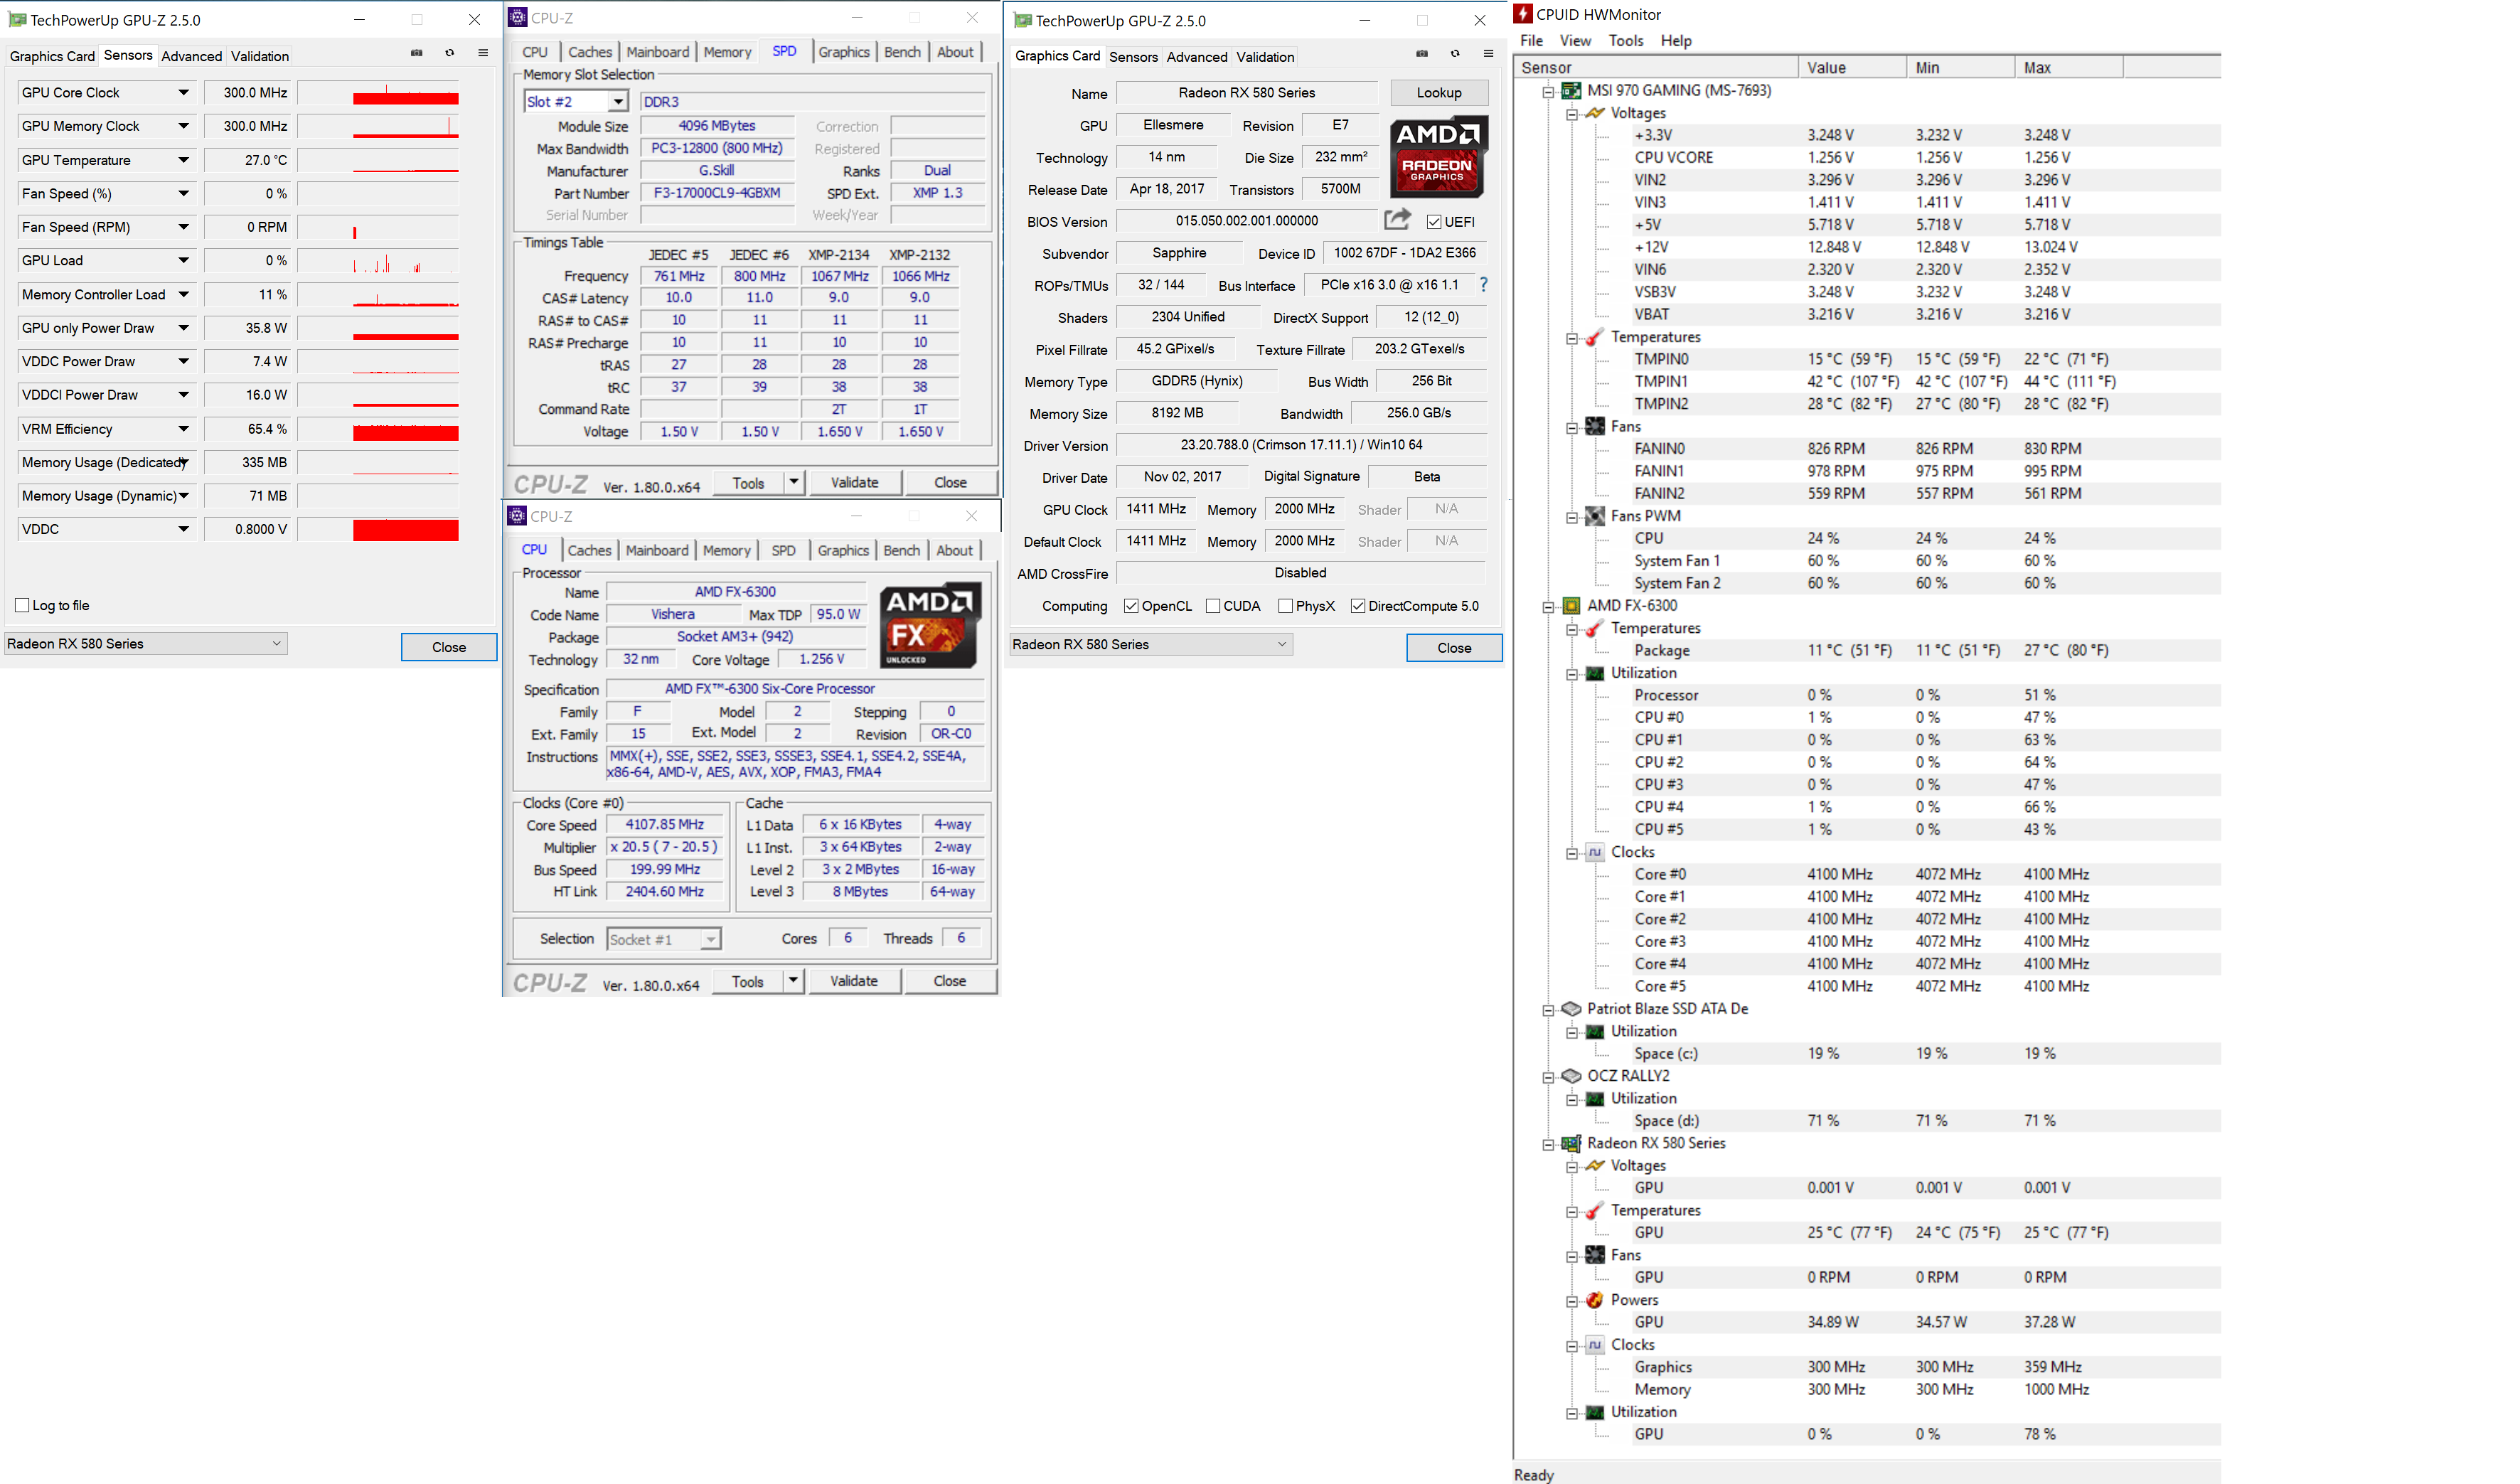This screenshot has height=1484, width=2520.
Task: Collapse the Patriot Blaze SSD tree node
Action: click(x=1548, y=1010)
